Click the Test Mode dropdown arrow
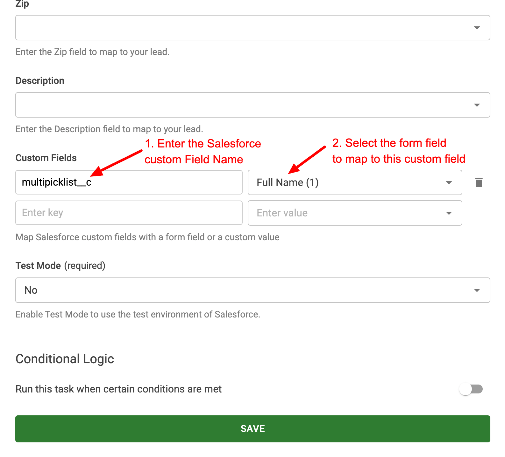The width and height of the screenshot is (505, 457). [x=477, y=290]
